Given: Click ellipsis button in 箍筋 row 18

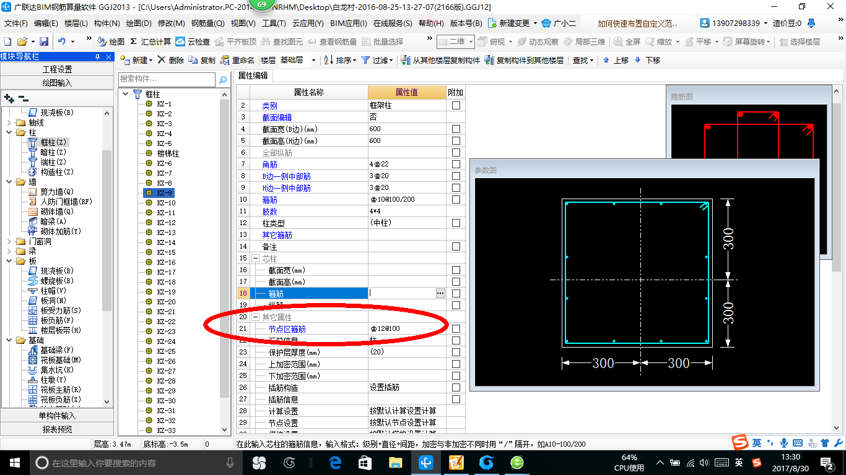Looking at the screenshot, I should pyautogui.click(x=440, y=293).
